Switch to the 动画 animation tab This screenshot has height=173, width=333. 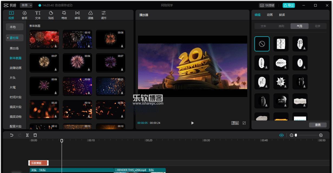pyautogui.click(x=270, y=15)
